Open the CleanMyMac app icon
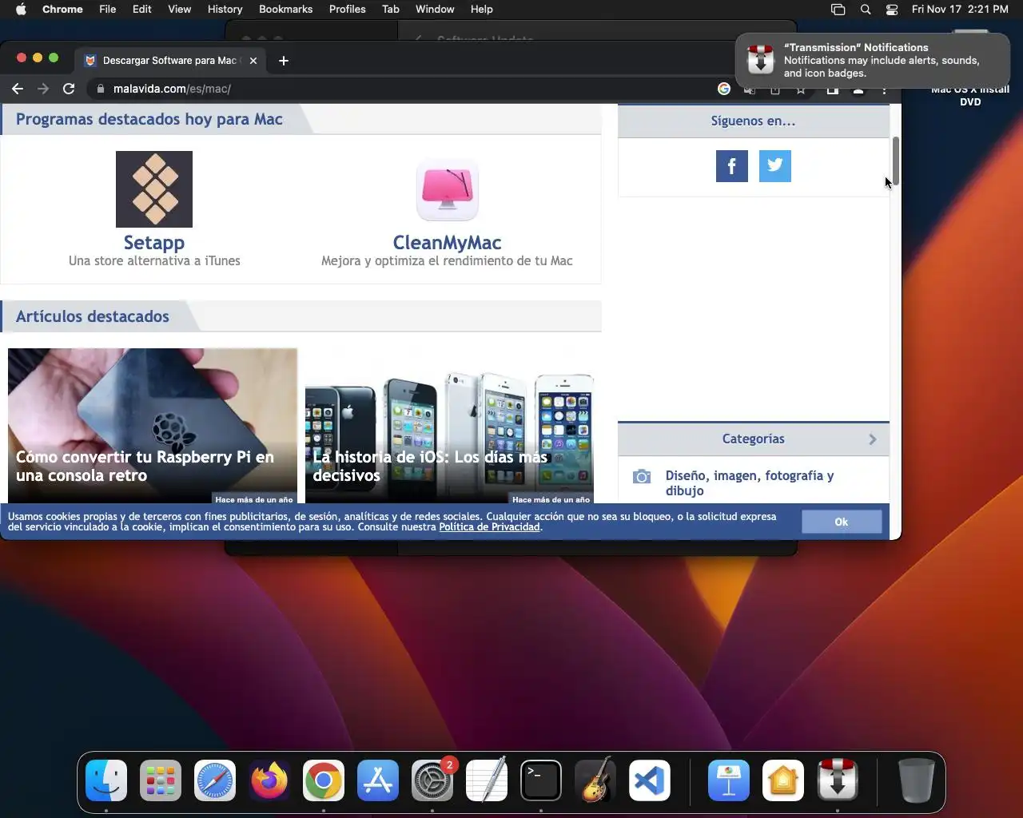 (447, 189)
